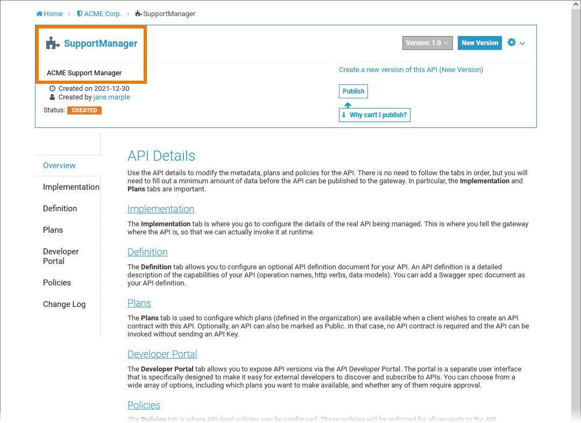Open the Plans sidebar tab
The height and width of the screenshot is (423, 581).
point(53,230)
